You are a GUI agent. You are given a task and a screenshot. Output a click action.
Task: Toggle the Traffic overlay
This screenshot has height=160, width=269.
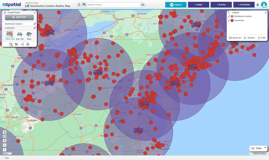pos(262,38)
